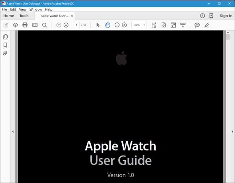
Task: Click Sign In
Action: coord(226,16)
